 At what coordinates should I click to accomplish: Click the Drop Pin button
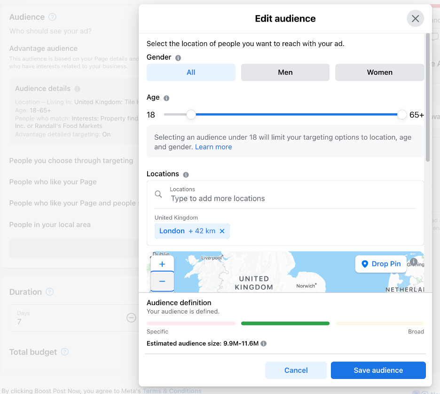tap(381, 264)
